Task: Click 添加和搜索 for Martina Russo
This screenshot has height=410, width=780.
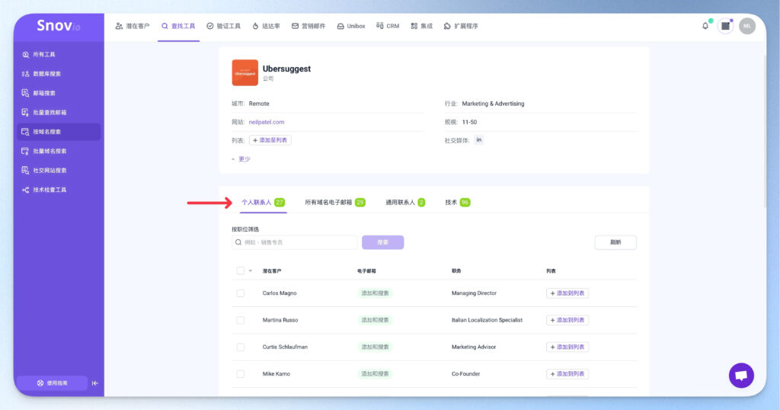Action: point(375,320)
